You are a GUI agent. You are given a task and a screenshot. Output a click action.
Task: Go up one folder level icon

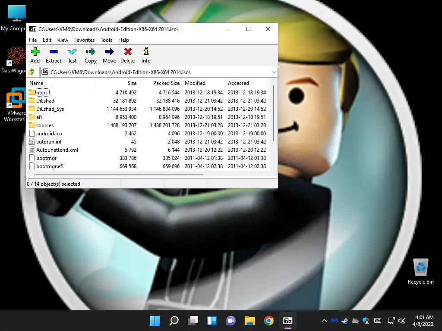[x=32, y=72]
